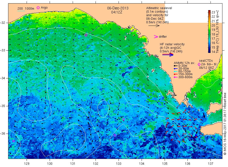Select the magenta seal CTD diamond with dashed track
The image size is (228, 167).
(86, 35)
